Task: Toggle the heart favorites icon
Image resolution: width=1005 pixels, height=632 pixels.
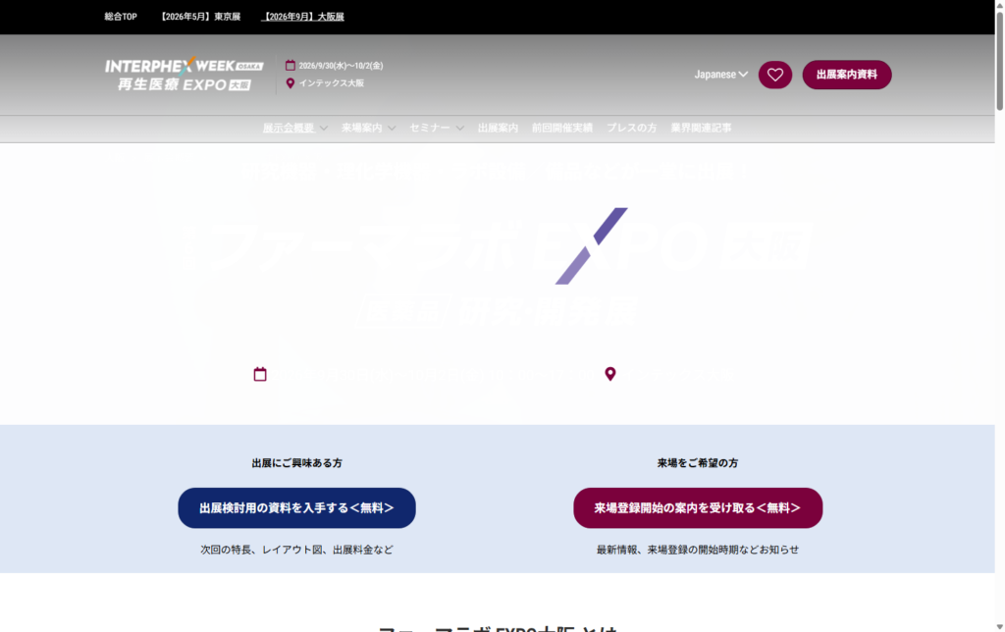Action: [774, 75]
